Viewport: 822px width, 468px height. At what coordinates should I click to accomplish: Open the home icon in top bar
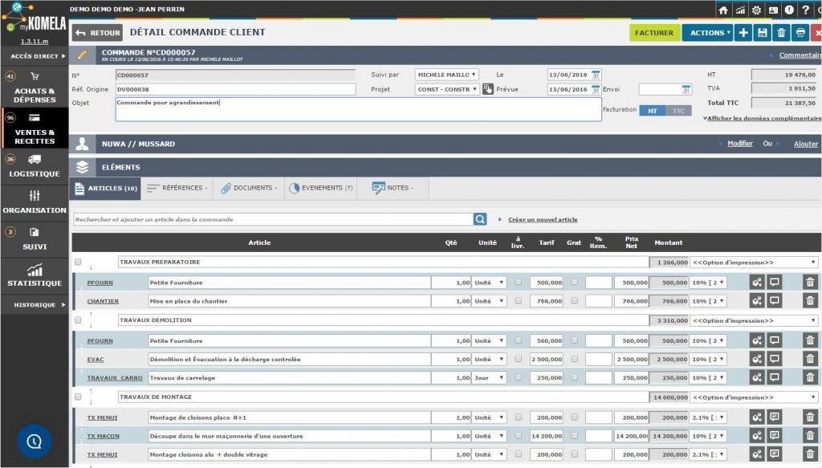(723, 10)
